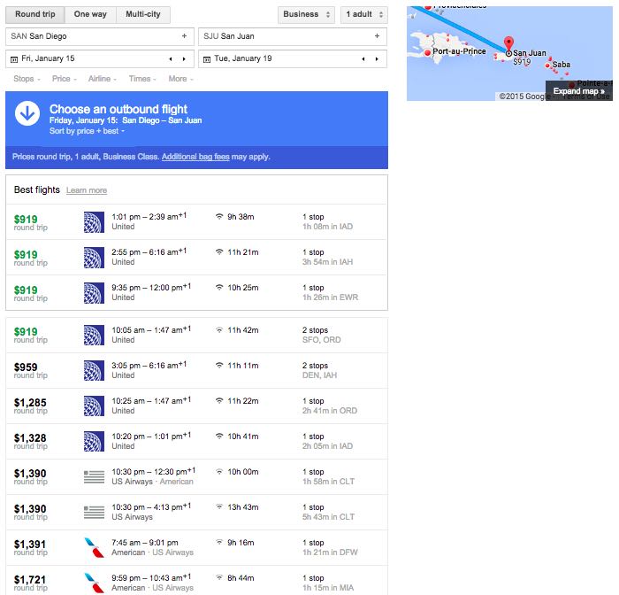Open the 1 adult passengers dropdown

364,15
